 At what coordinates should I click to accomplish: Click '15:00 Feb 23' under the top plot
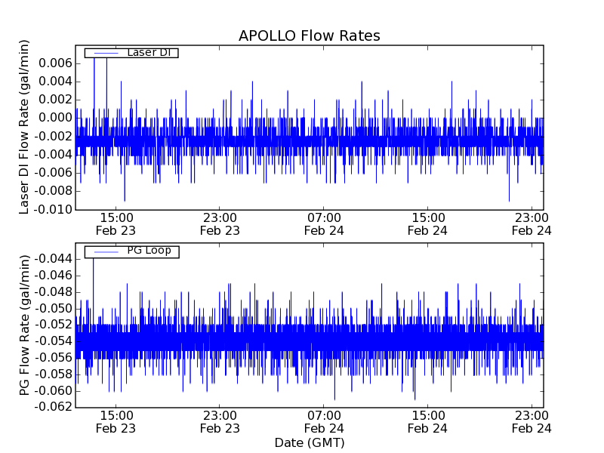coord(116,224)
